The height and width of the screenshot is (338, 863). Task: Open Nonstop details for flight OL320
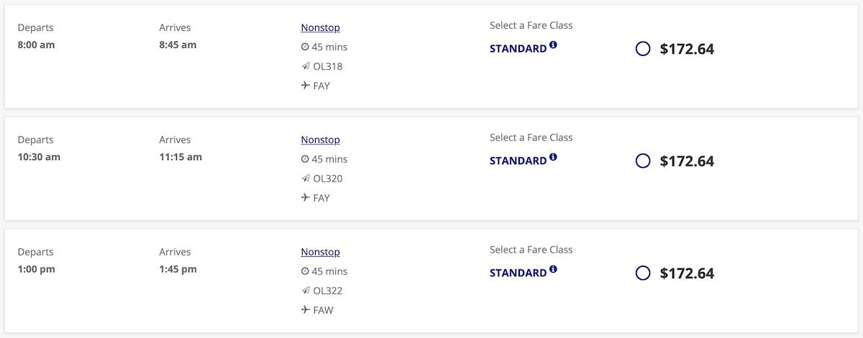(x=320, y=139)
